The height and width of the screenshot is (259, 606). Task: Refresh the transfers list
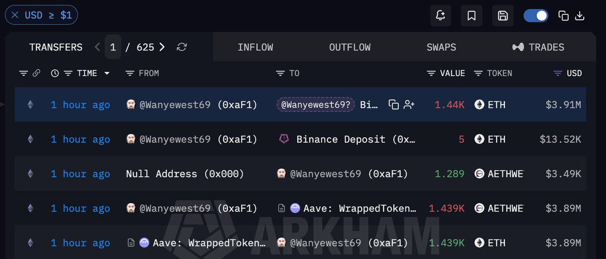pos(181,47)
